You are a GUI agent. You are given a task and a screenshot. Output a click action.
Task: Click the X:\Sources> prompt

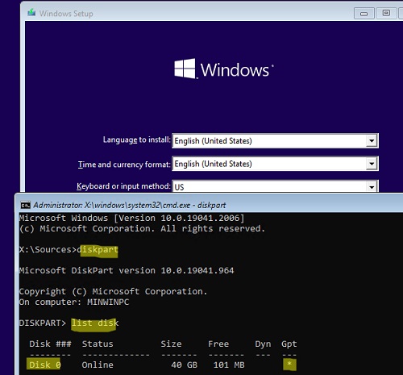coord(48,250)
